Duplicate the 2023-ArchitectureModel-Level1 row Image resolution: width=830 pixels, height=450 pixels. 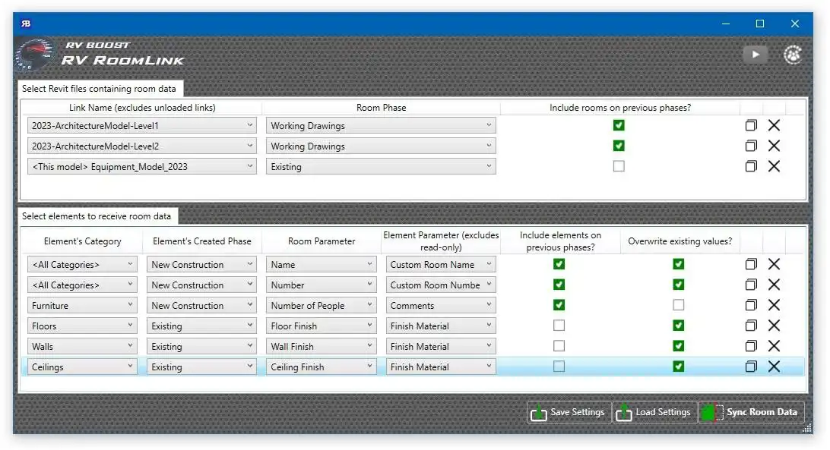click(x=751, y=125)
